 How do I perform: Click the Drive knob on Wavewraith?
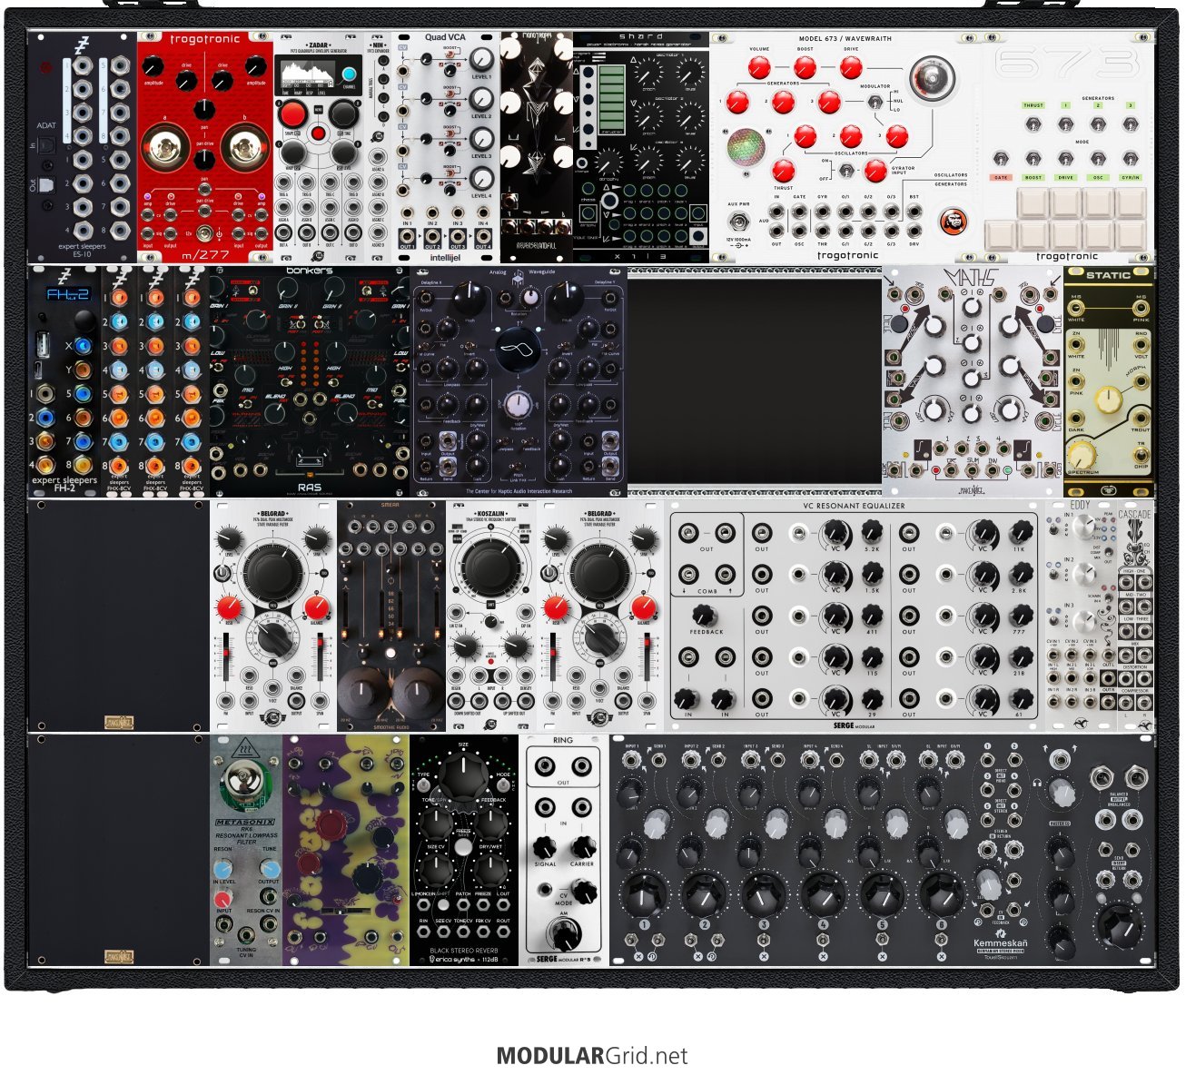tap(851, 67)
